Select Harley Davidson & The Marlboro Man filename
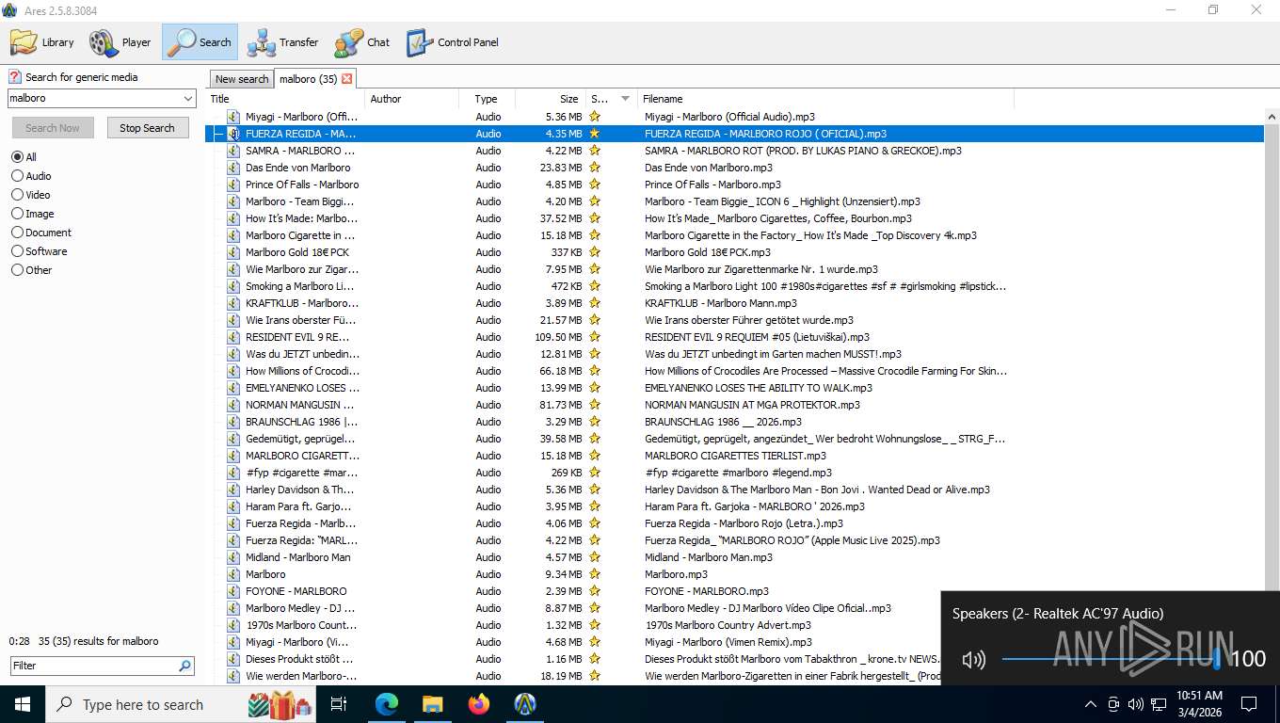1280x723 pixels. [x=817, y=490]
